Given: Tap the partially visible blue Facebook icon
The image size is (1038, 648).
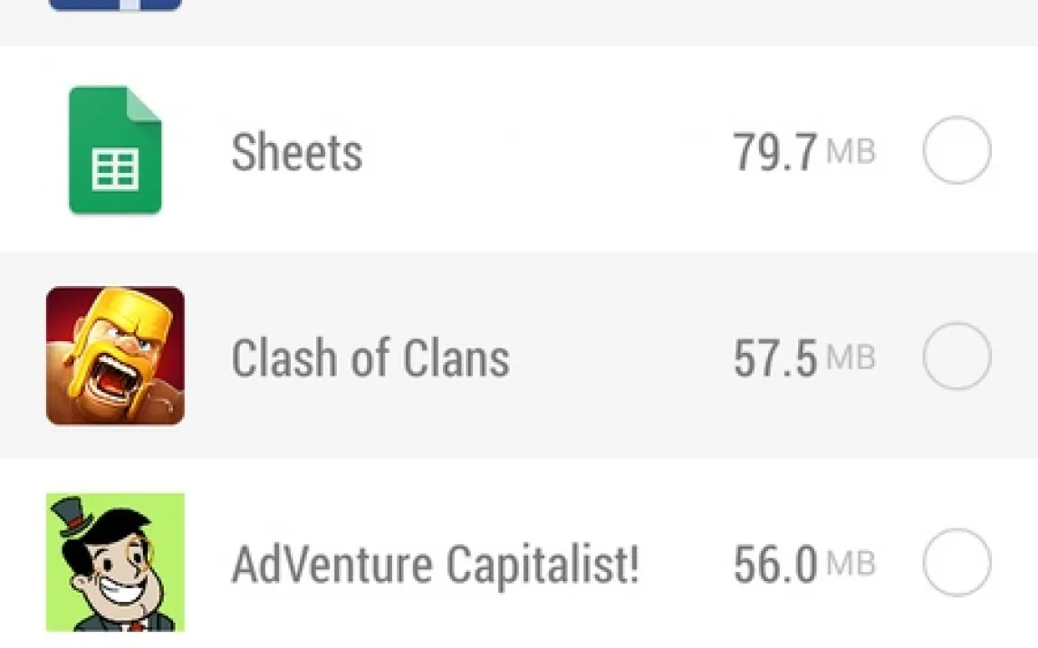Looking at the screenshot, I should tap(115, 5).
